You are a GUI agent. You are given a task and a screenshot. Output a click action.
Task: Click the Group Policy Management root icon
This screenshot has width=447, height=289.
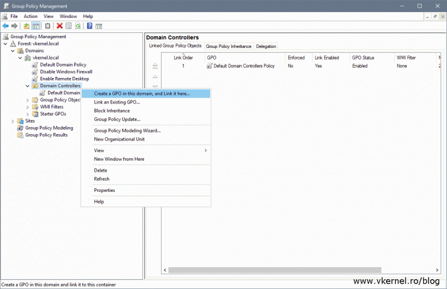[x=5, y=36]
